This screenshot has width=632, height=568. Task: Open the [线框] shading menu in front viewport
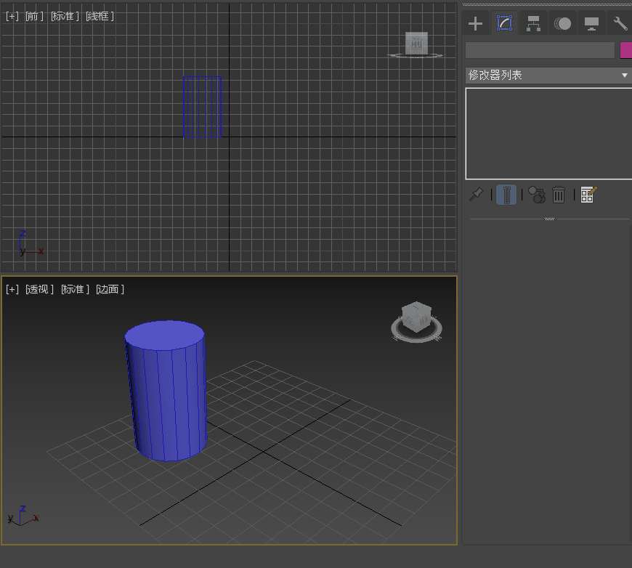[100, 16]
